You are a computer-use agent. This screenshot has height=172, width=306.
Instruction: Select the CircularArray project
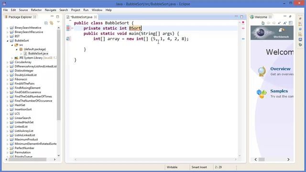pyautogui.click(x=23, y=62)
